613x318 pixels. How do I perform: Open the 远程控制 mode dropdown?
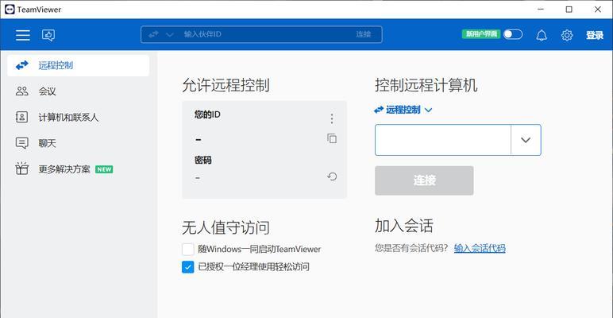click(x=403, y=110)
